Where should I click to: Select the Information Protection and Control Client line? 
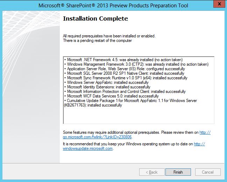(125, 92)
